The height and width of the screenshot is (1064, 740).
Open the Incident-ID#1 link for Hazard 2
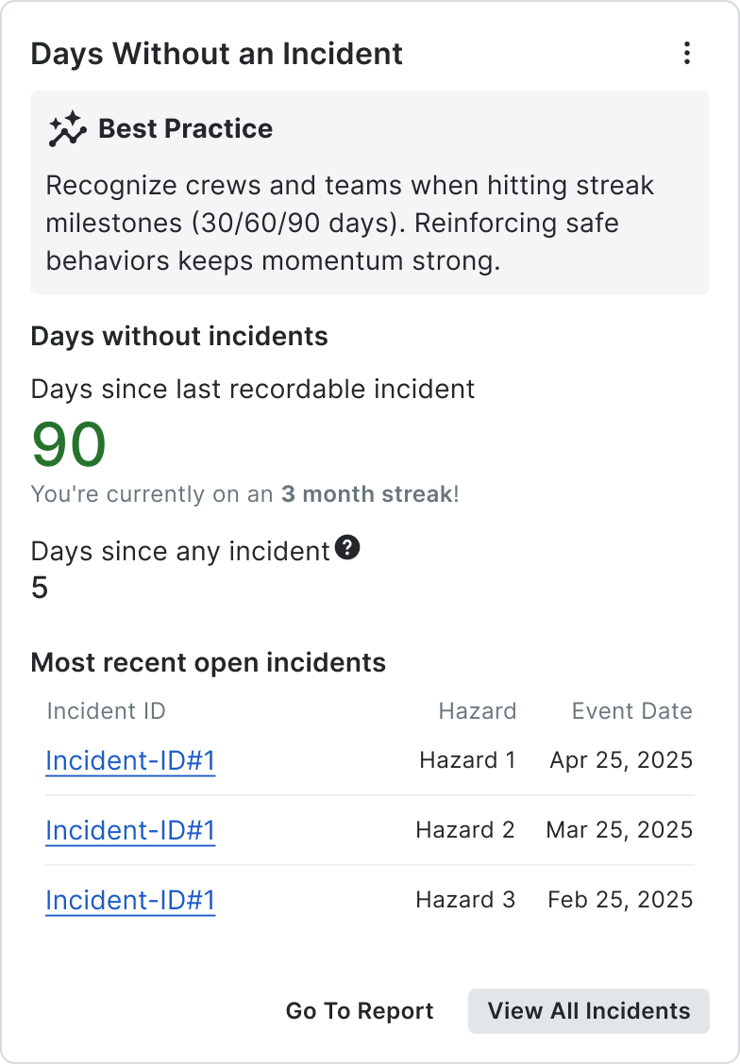129,830
